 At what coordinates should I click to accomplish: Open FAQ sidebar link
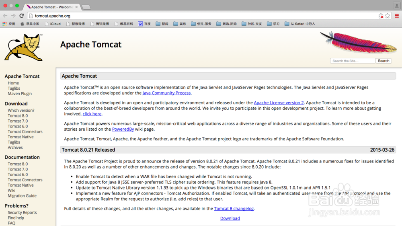[x=12, y=223]
